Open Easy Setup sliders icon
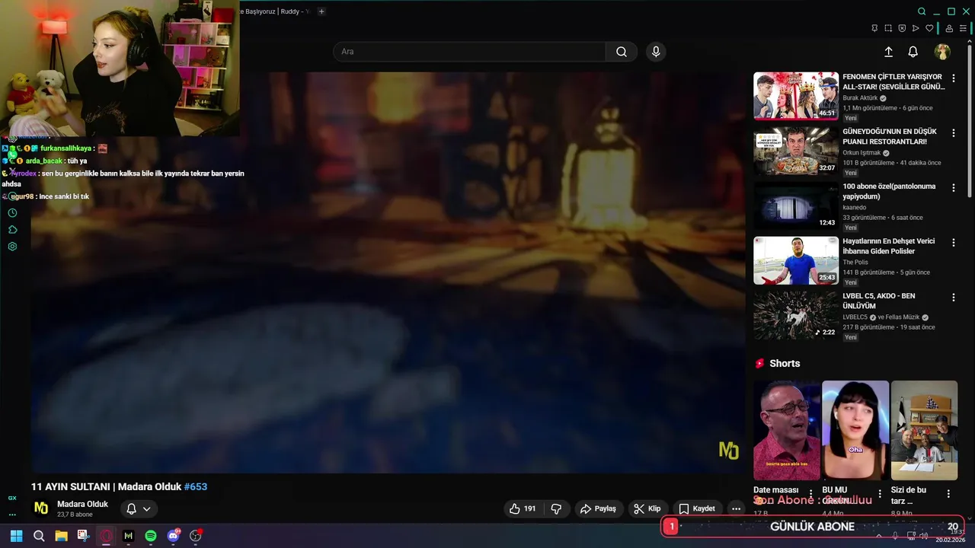 click(963, 28)
